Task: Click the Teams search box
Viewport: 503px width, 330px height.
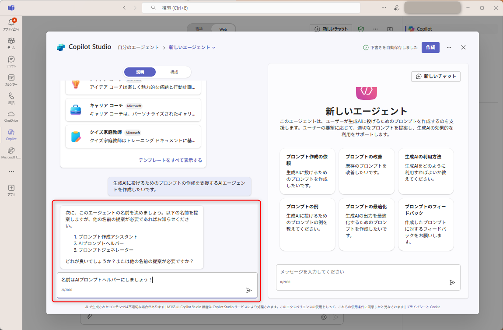Action: point(251,8)
